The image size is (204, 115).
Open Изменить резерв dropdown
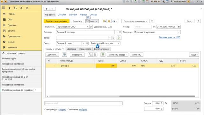[118, 55]
